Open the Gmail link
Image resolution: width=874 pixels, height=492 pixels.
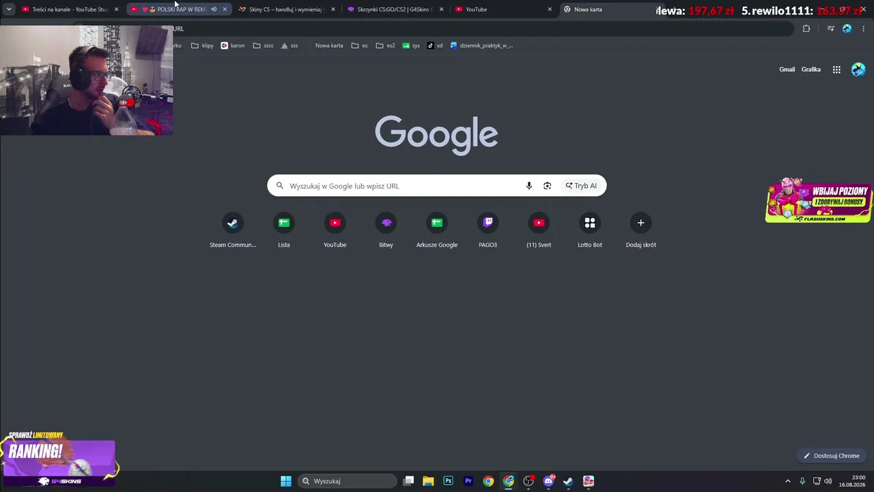coord(787,70)
